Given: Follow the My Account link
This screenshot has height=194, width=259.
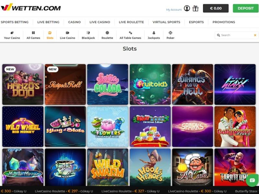Looking at the screenshot, I should 174,10.
